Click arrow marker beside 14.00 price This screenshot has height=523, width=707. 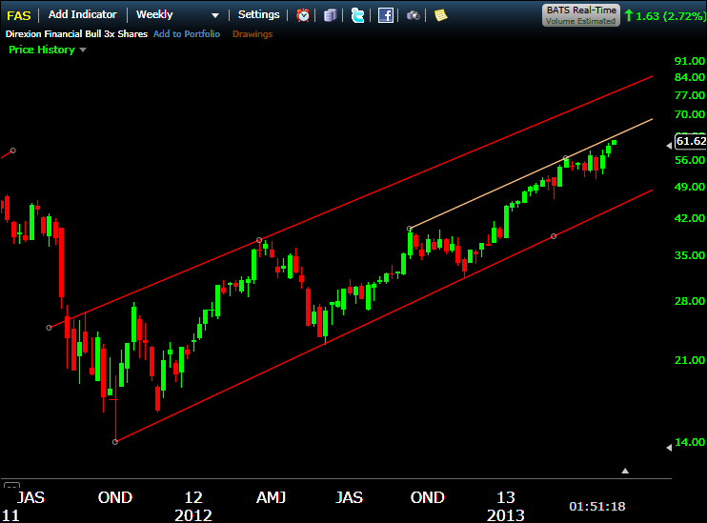click(669, 447)
